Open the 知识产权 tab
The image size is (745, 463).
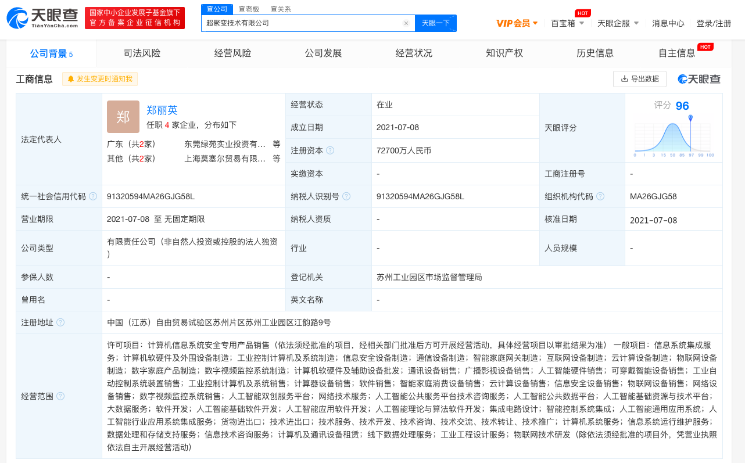click(504, 53)
